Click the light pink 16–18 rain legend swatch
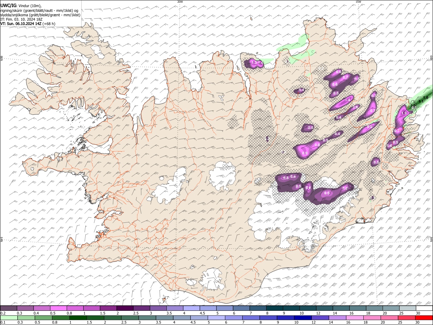433x325 pixels. 354,318
